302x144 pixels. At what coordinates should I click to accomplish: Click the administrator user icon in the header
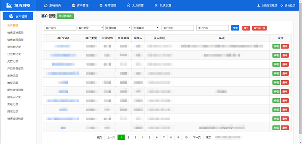259,6
